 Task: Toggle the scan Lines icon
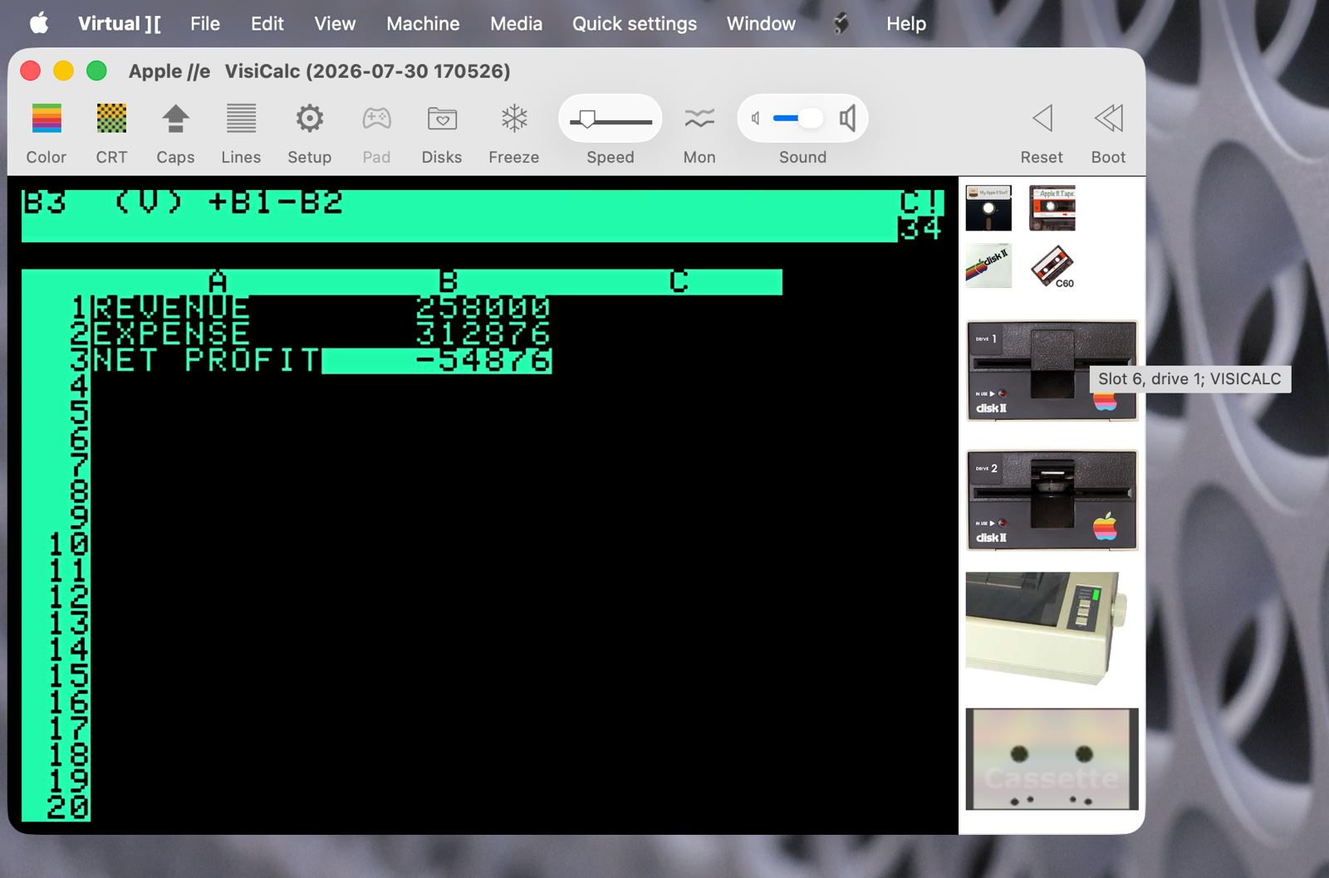(241, 119)
